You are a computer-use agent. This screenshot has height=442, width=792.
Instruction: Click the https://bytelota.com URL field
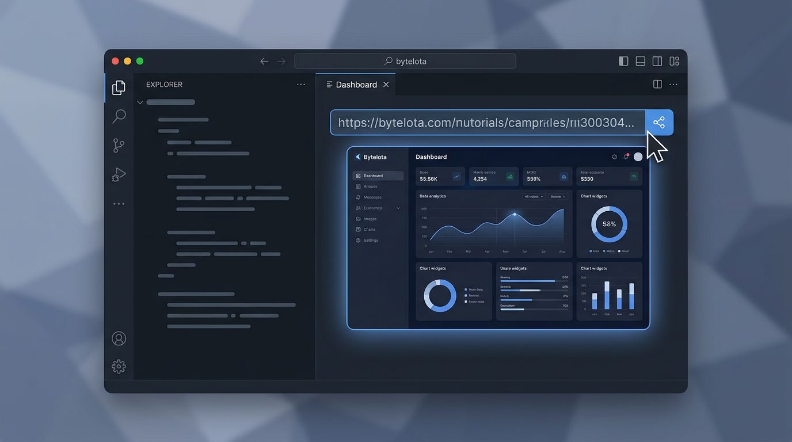(488, 123)
